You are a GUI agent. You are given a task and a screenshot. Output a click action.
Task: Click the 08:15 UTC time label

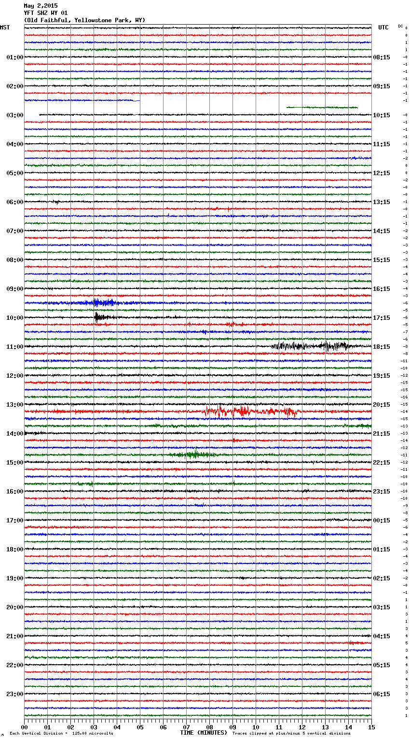coord(382,57)
